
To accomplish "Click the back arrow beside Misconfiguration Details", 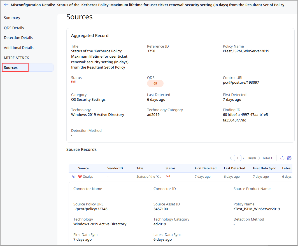I will pyautogui.click(x=6, y=4).
